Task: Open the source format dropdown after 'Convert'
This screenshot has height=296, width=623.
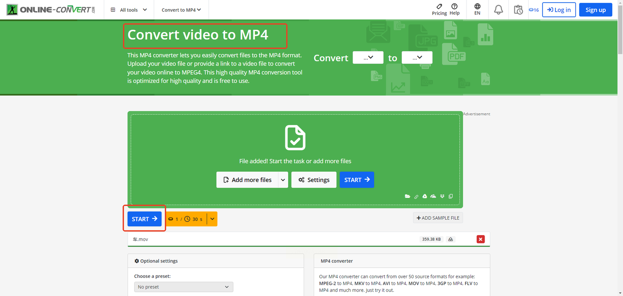Action: pos(368,58)
